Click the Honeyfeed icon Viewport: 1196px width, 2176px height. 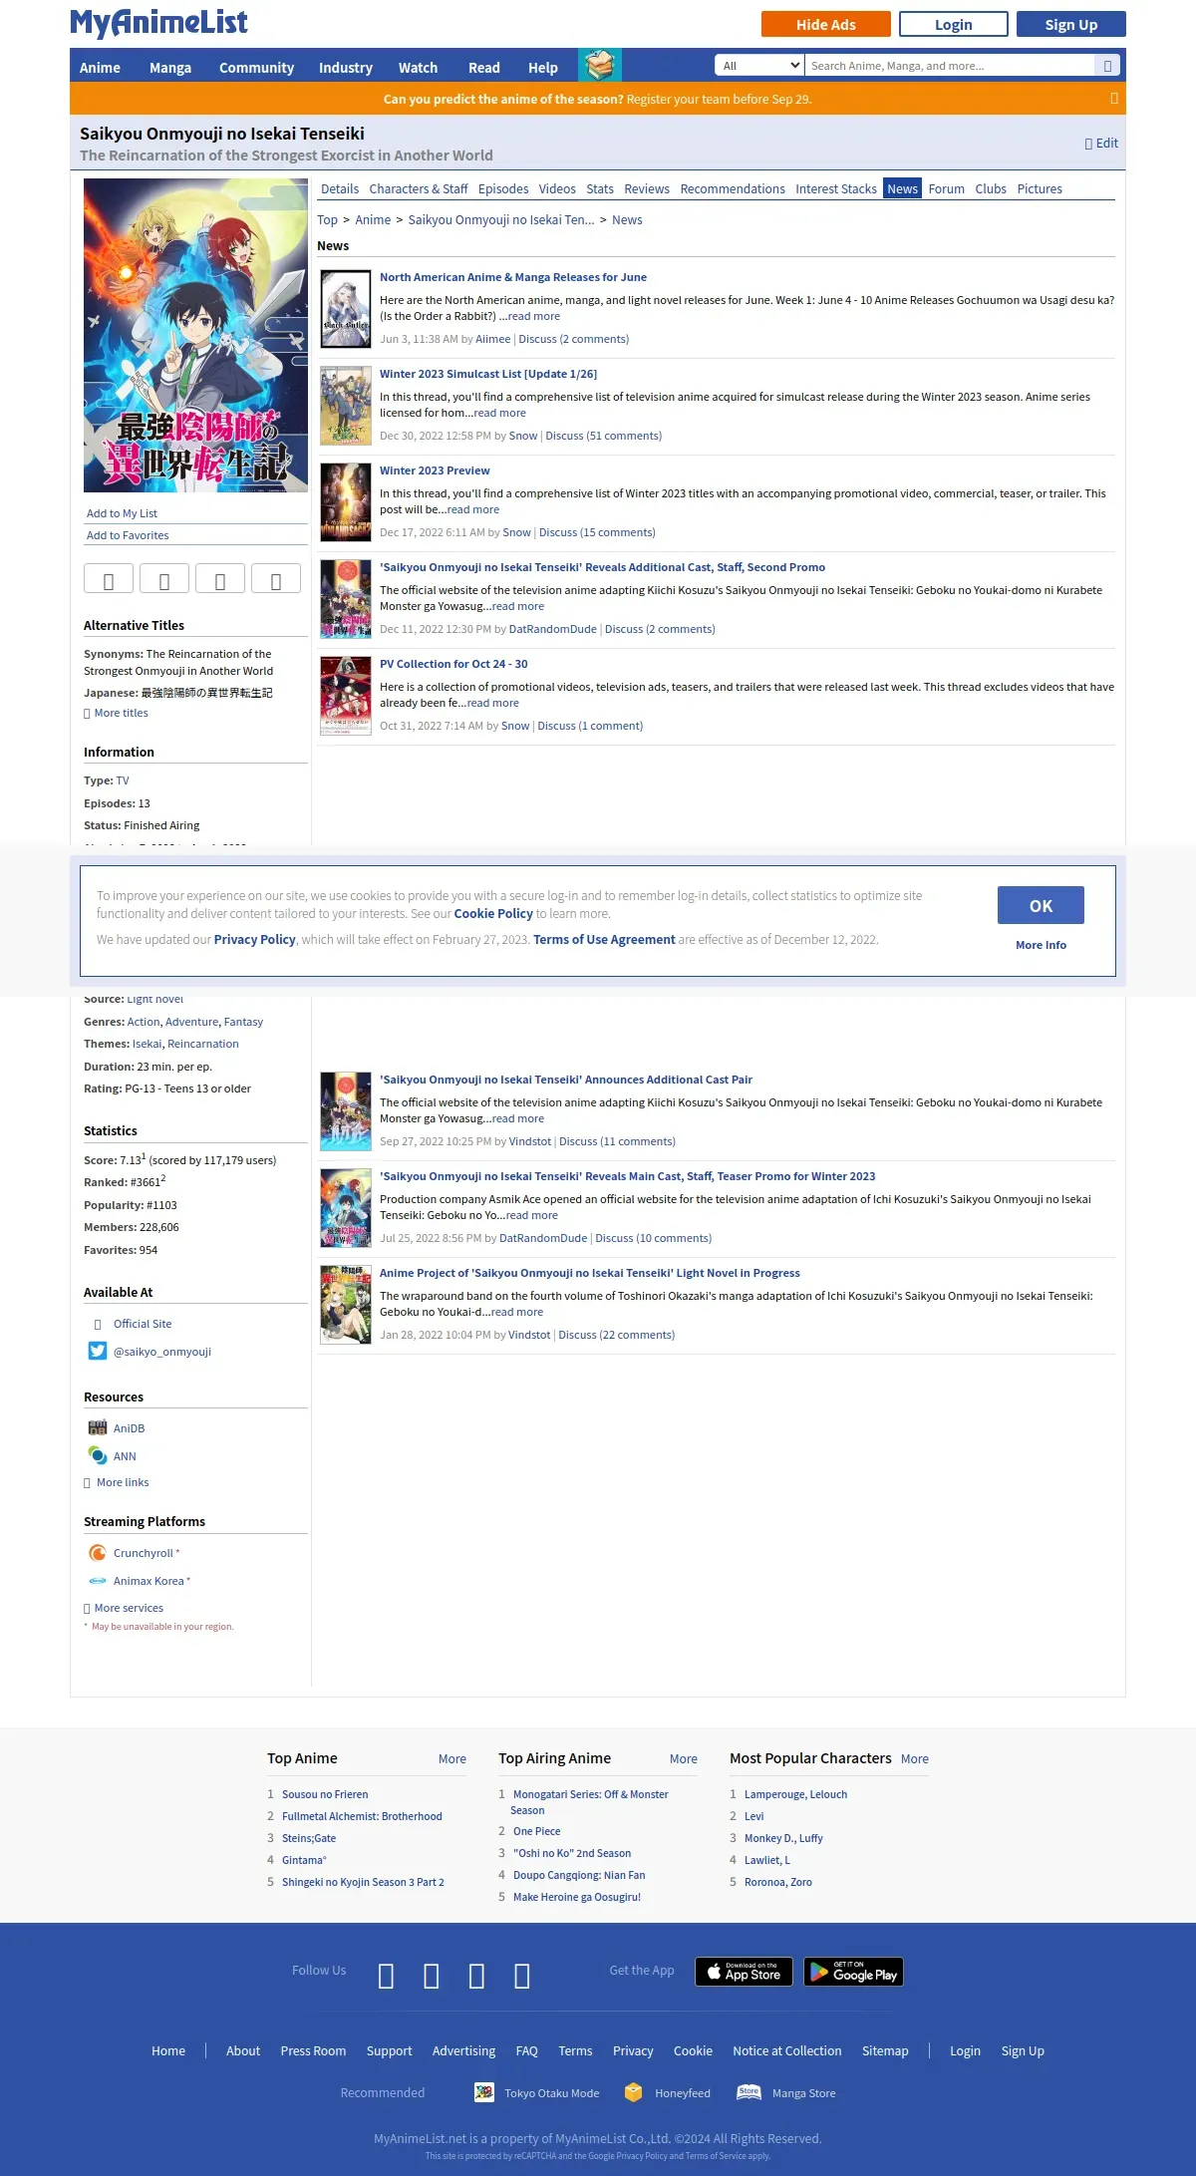(x=633, y=2092)
